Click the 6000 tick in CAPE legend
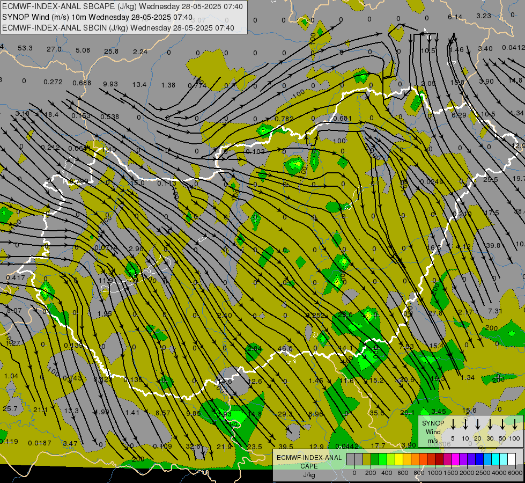 (x=515, y=473)
